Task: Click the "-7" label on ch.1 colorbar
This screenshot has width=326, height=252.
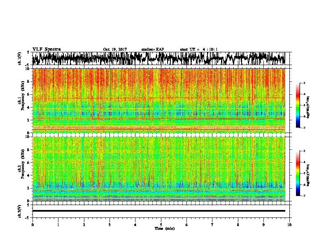Action: (x=303, y=128)
